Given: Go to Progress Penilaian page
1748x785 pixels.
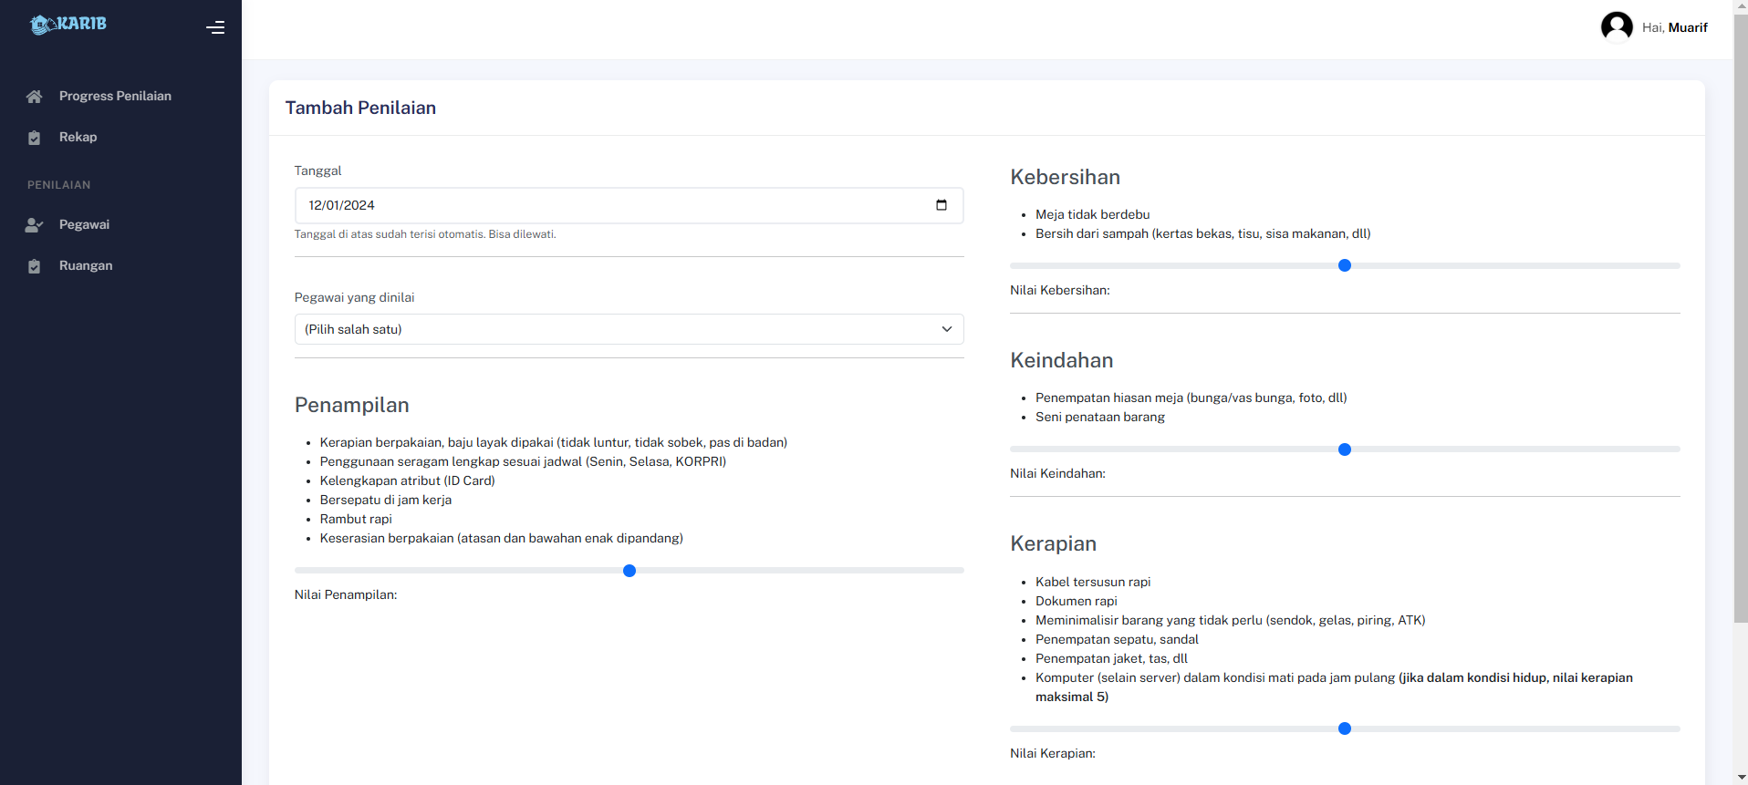Looking at the screenshot, I should point(115,96).
